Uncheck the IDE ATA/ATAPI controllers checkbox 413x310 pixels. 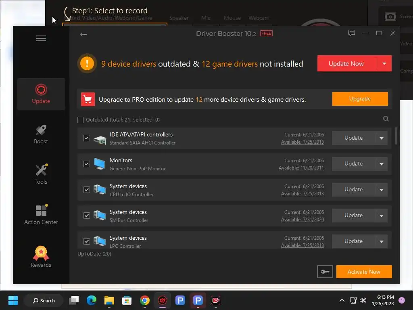coord(87,138)
